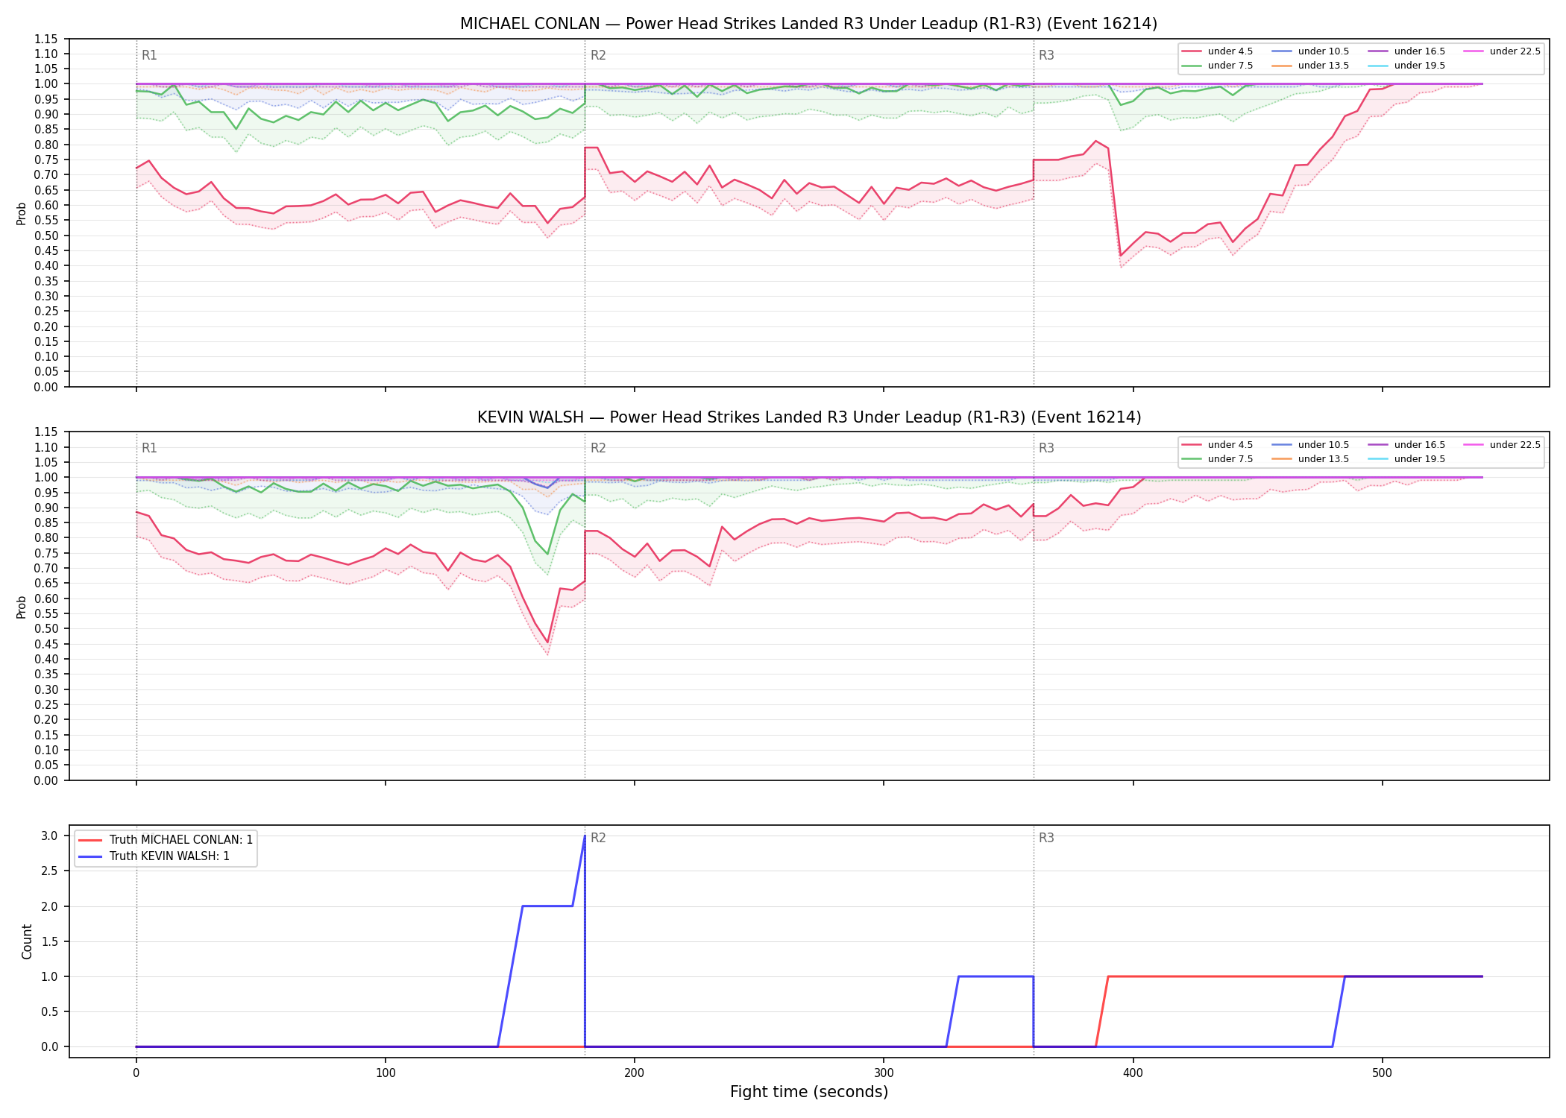
Task: Click x-axis tick label 400
Action: click(x=1133, y=1073)
